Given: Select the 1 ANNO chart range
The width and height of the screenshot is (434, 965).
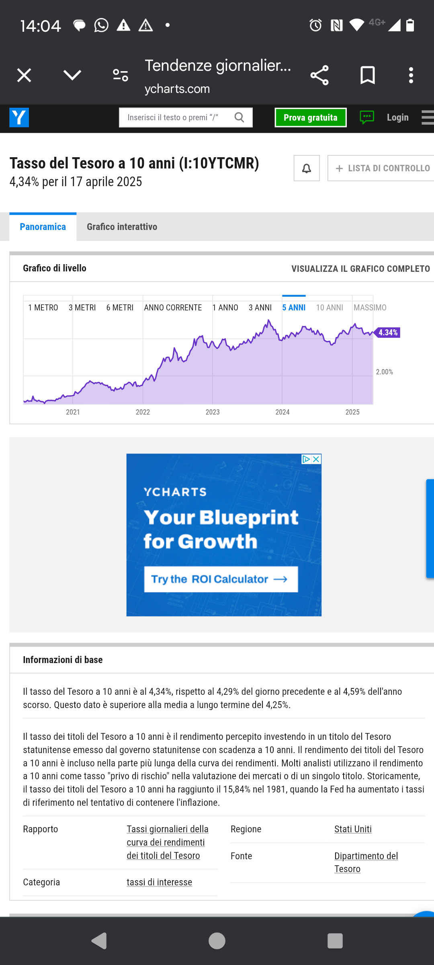Looking at the screenshot, I should (225, 308).
